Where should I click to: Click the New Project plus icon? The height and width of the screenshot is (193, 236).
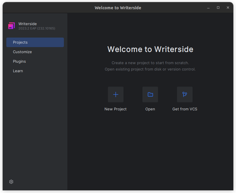pyautogui.click(x=115, y=94)
